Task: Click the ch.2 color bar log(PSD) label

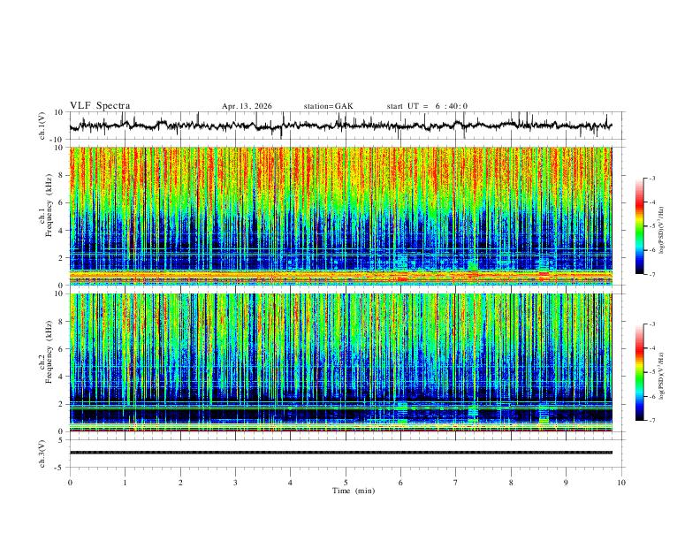Action: [662, 376]
